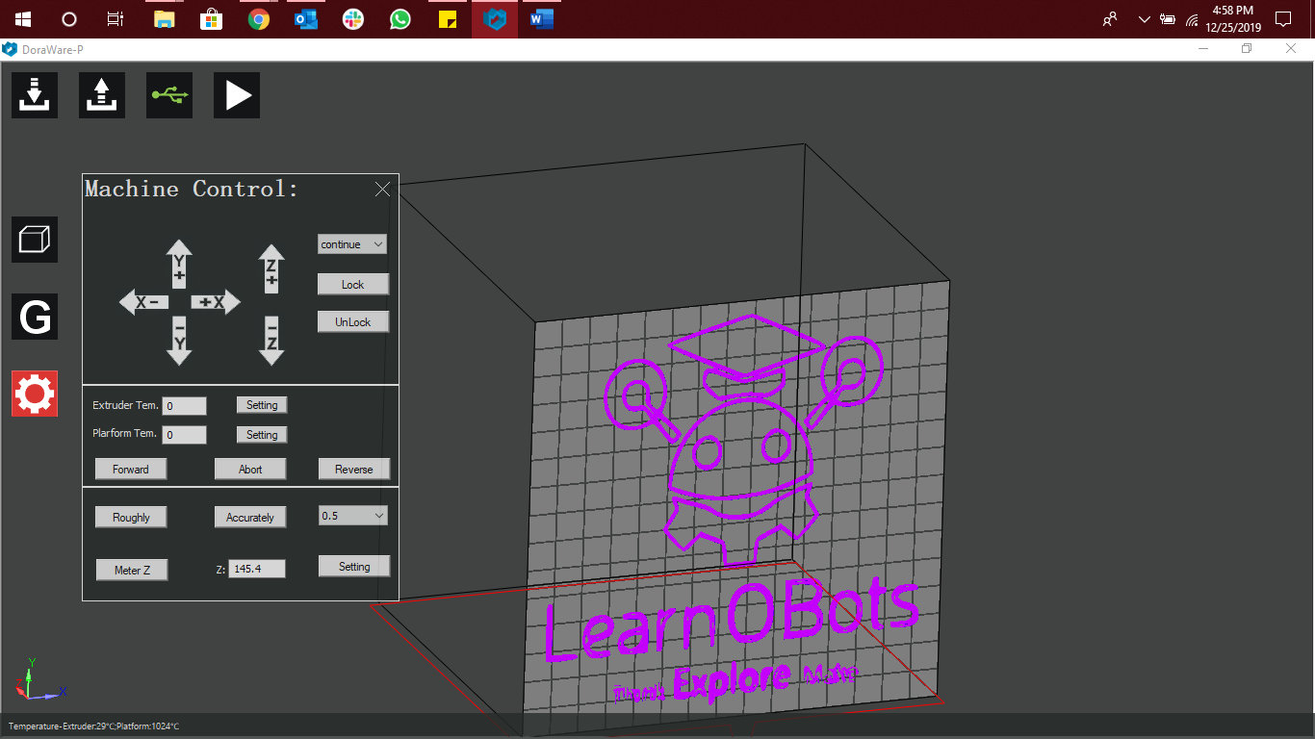Open Word from taskbar
This screenshot has width=1315, height=739.
coord(542,19)
